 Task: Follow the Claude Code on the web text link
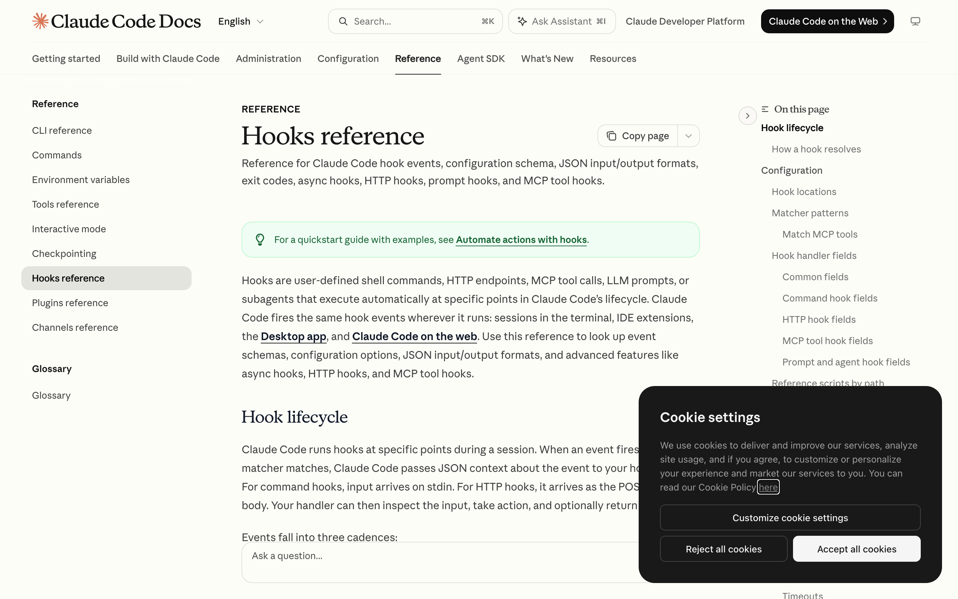pyautogui.click(x=414, y=336)
